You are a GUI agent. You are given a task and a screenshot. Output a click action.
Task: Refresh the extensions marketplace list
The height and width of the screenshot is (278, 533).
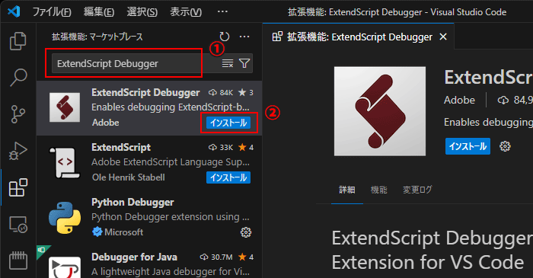pos(225,37)
